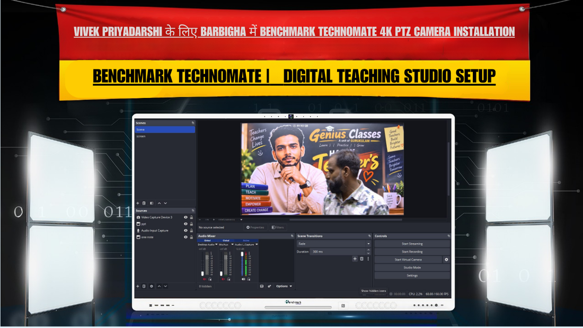Remove scene transition with trash icon

click(361, 259)
